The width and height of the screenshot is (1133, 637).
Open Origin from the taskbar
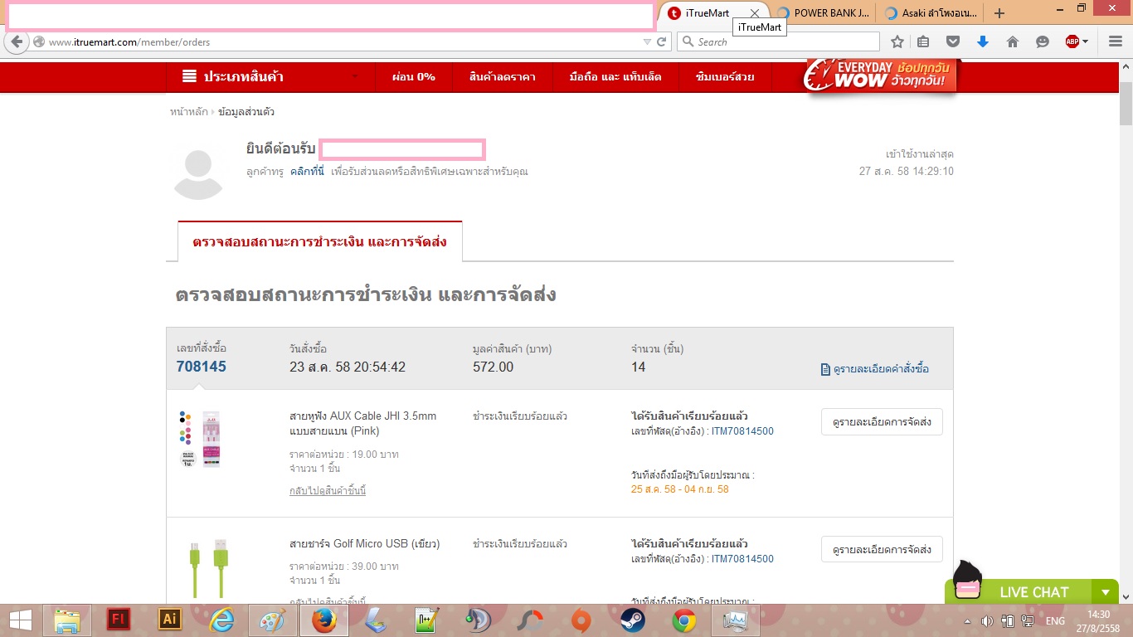[x=581, y=620]
